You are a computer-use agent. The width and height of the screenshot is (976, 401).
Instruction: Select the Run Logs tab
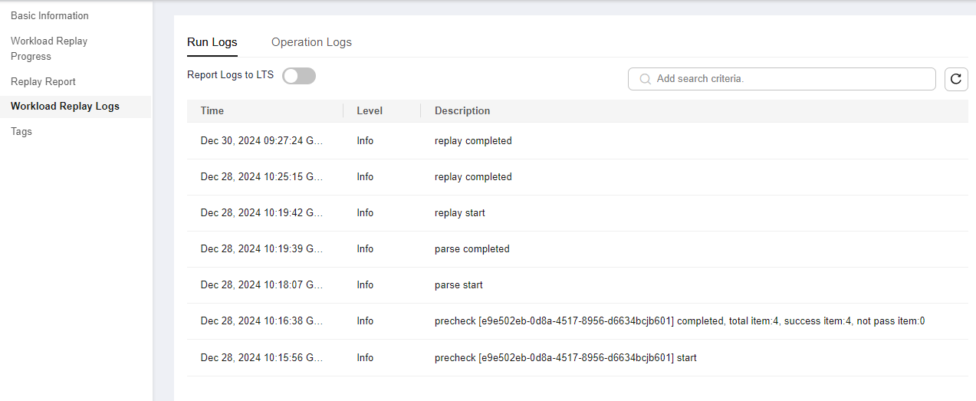click(x=212, y=42)
